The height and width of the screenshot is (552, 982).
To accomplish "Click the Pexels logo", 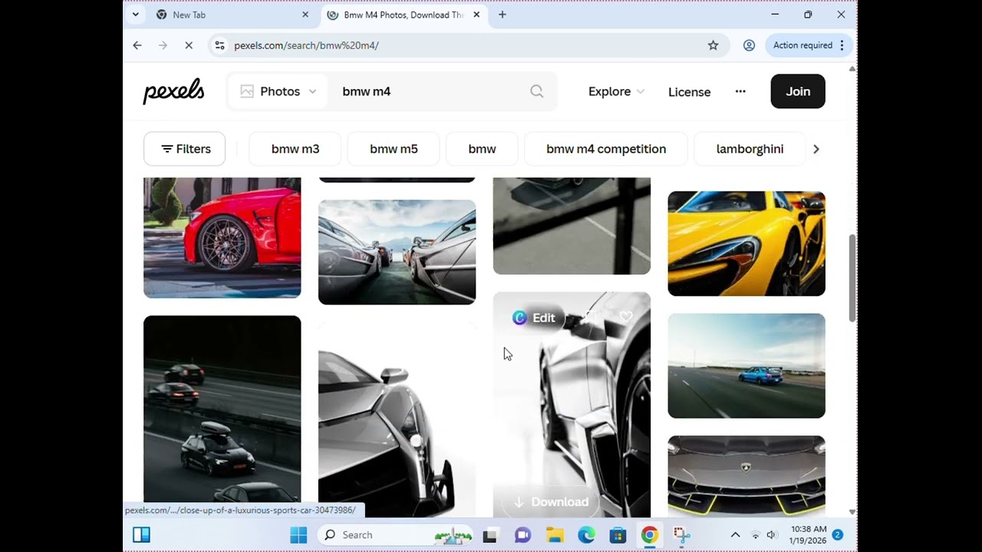I will [174, 91].
